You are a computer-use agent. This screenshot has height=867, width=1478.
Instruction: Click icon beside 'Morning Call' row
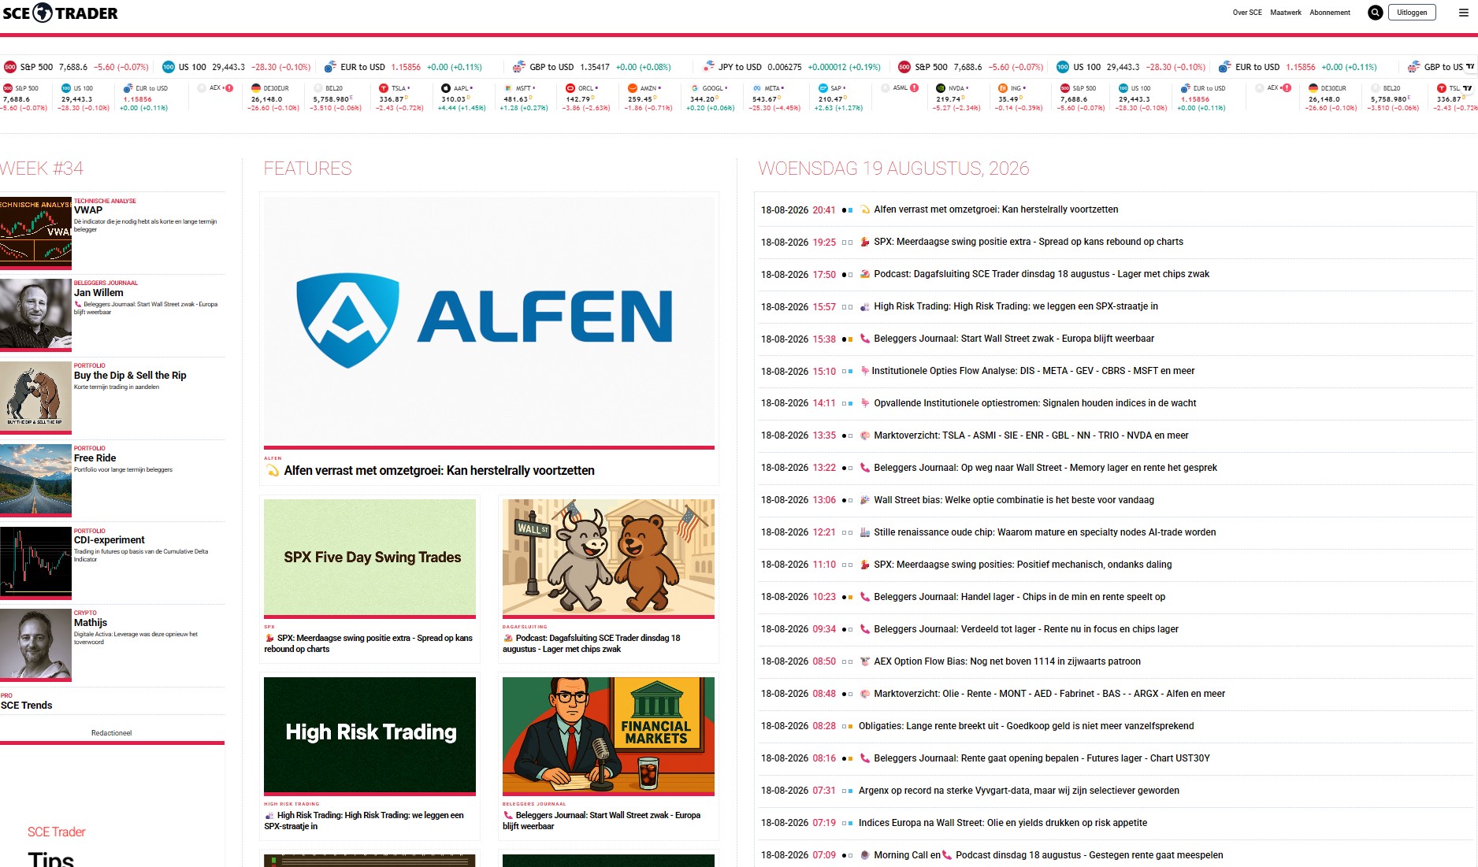tap(865, 855)
